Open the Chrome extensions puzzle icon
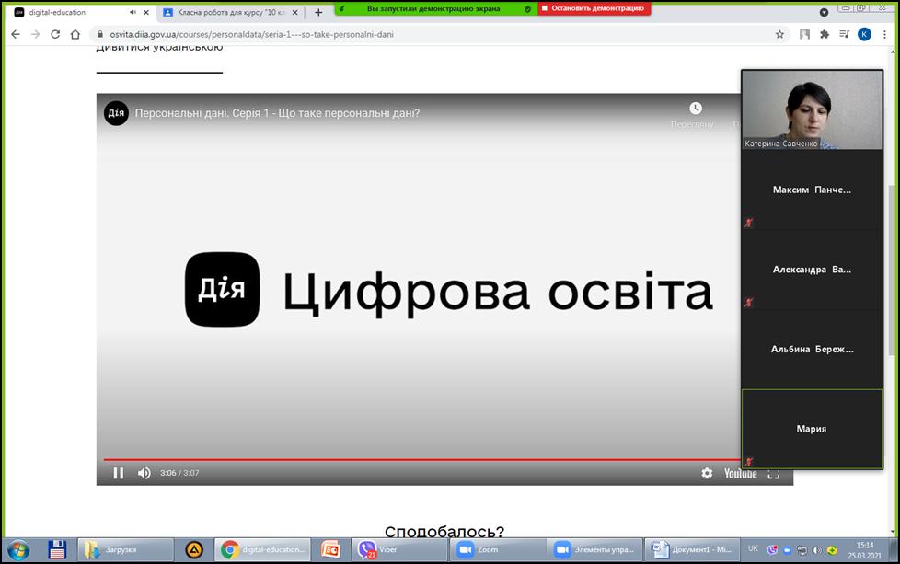Image resolution: width=900 pixels, height=564 pixels. tap(825, 34)
